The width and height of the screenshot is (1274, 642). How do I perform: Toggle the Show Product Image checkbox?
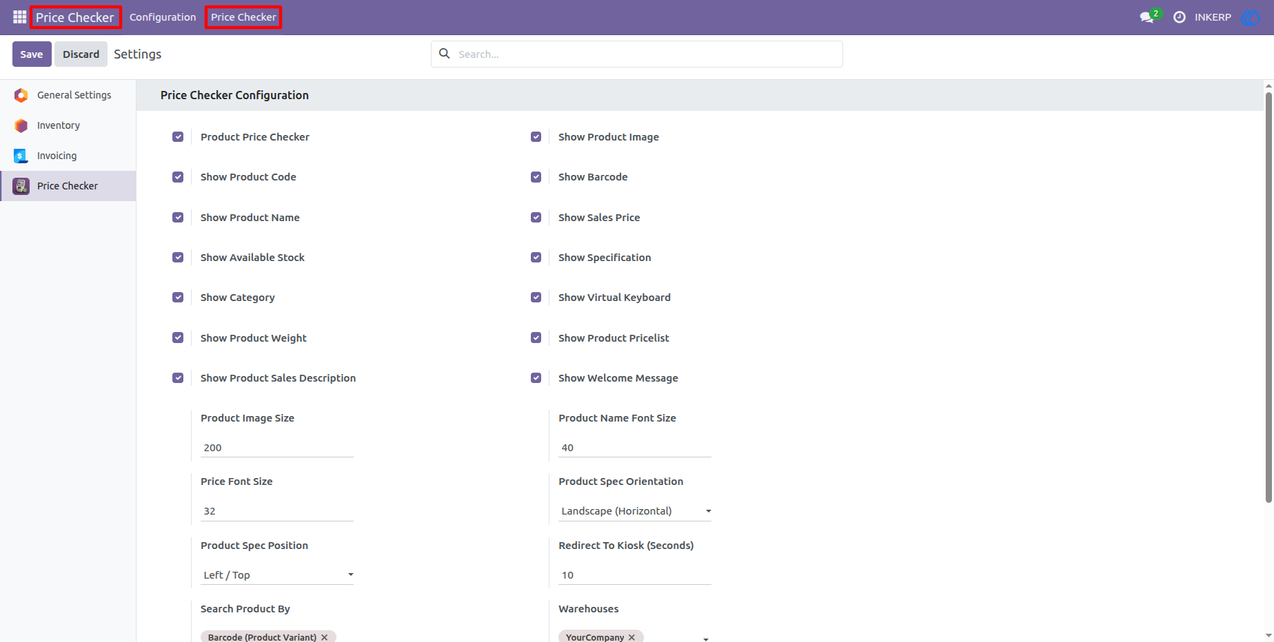coord(536,137)
